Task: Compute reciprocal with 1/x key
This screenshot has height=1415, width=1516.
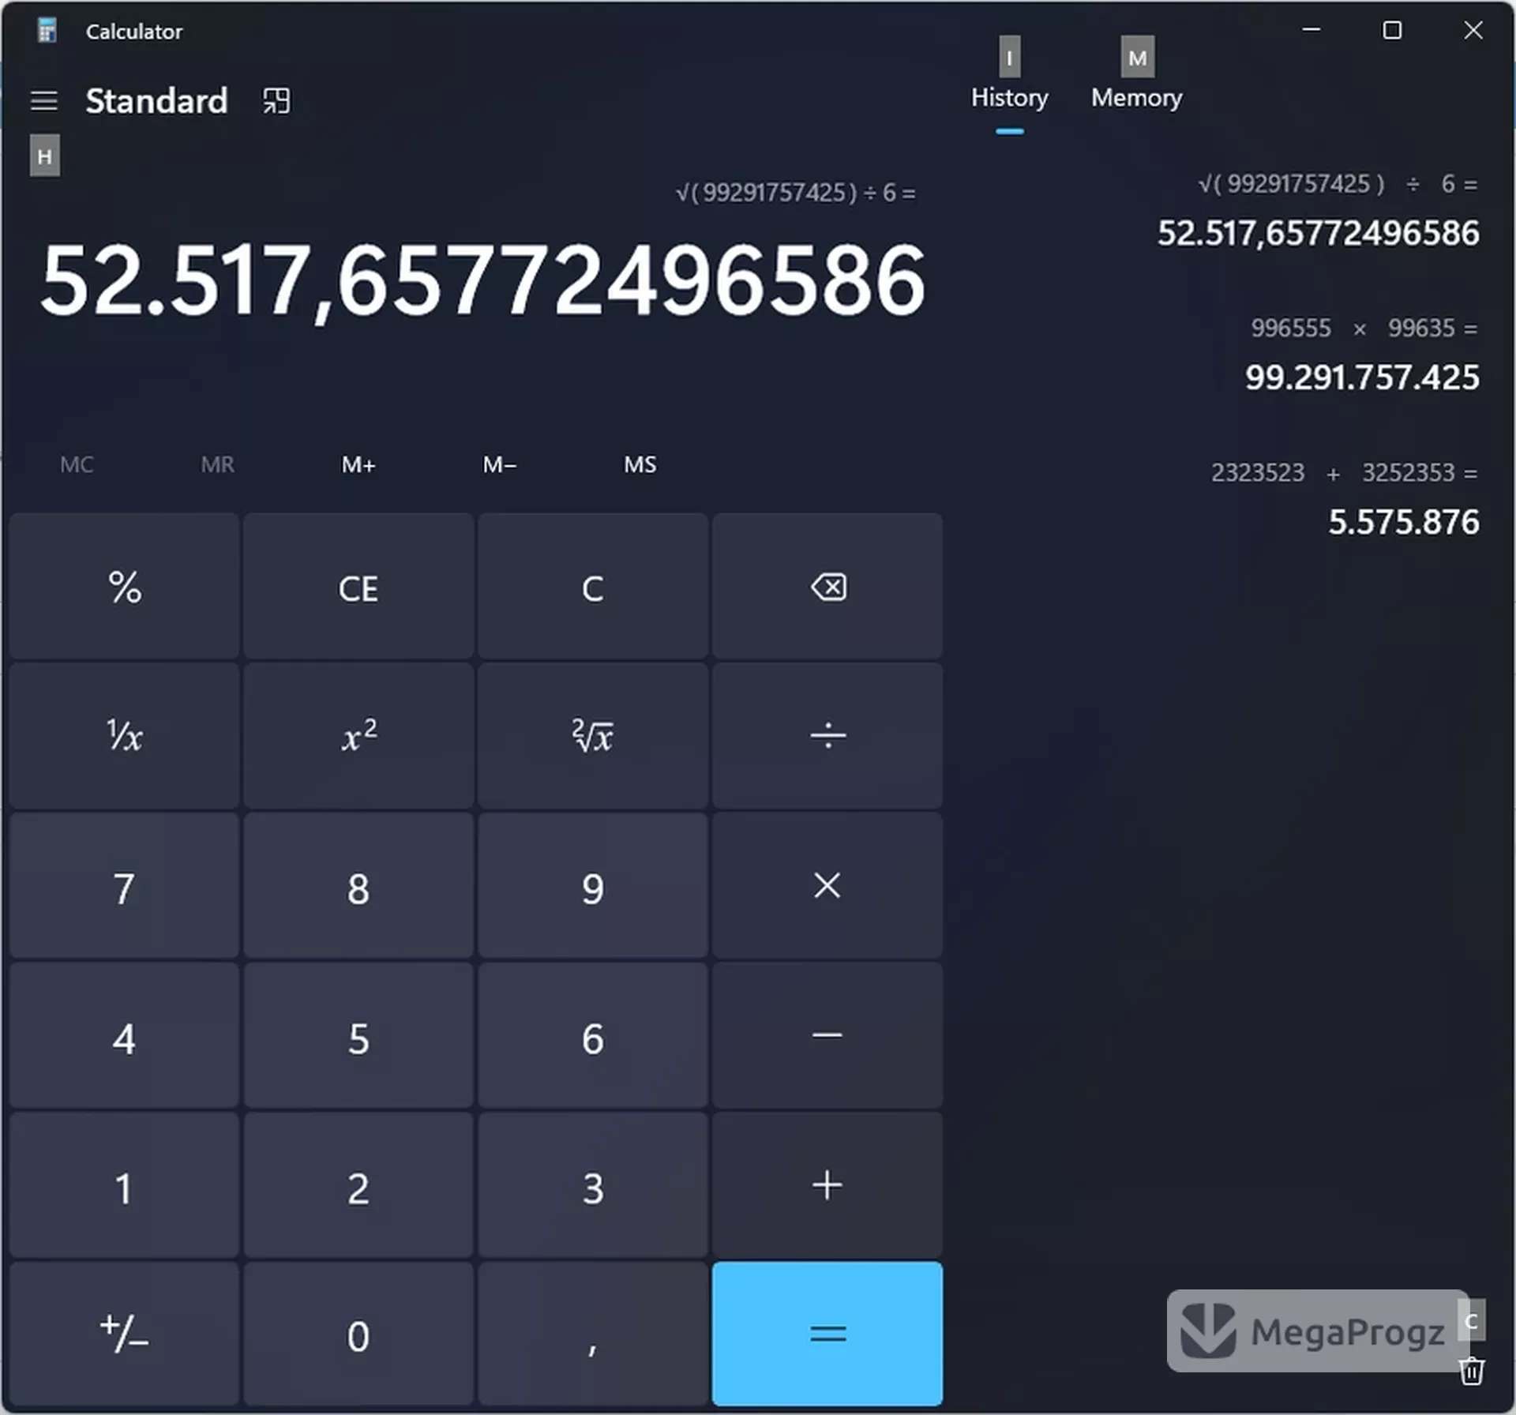Action: [124, 736]
